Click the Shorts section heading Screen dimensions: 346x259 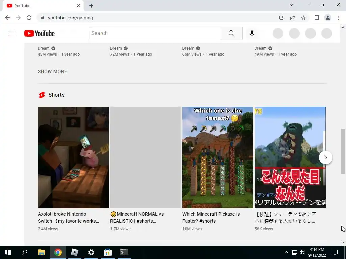point(56,95)
